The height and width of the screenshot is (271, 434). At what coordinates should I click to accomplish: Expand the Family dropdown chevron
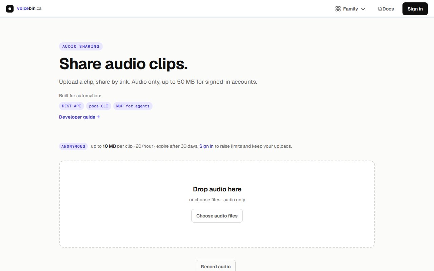point(363,9)
